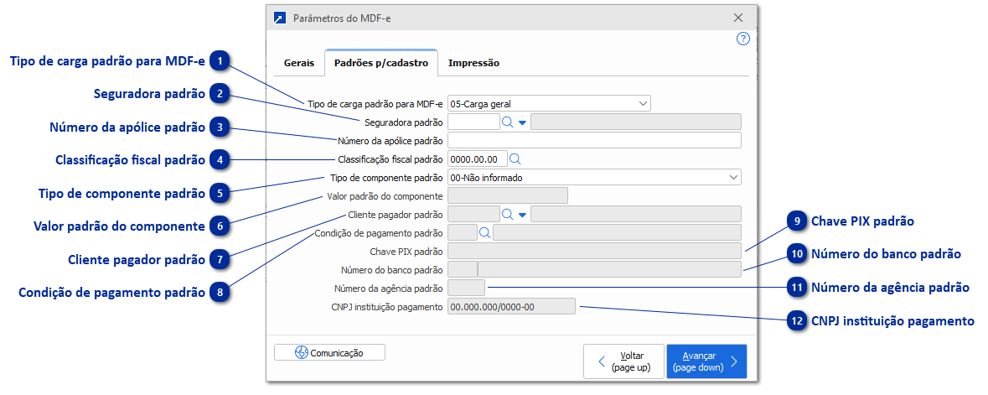Screen dimensions: 988x395
Task: Click the app icon in title bar
Action: click(x=280, y=18)
